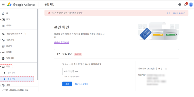Open the account profile avatar
This screenshot has height=97, width=194.
point(191,5)
